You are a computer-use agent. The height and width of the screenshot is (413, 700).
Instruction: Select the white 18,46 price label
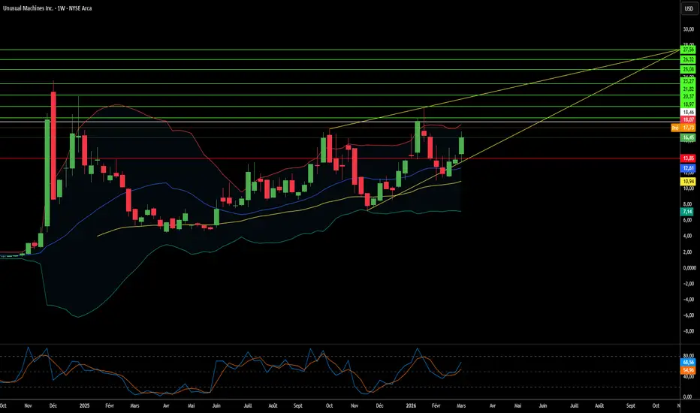tap(688, 112)
